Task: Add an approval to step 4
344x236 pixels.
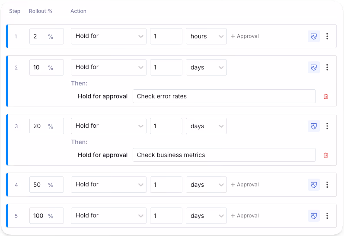Action: 245,185
